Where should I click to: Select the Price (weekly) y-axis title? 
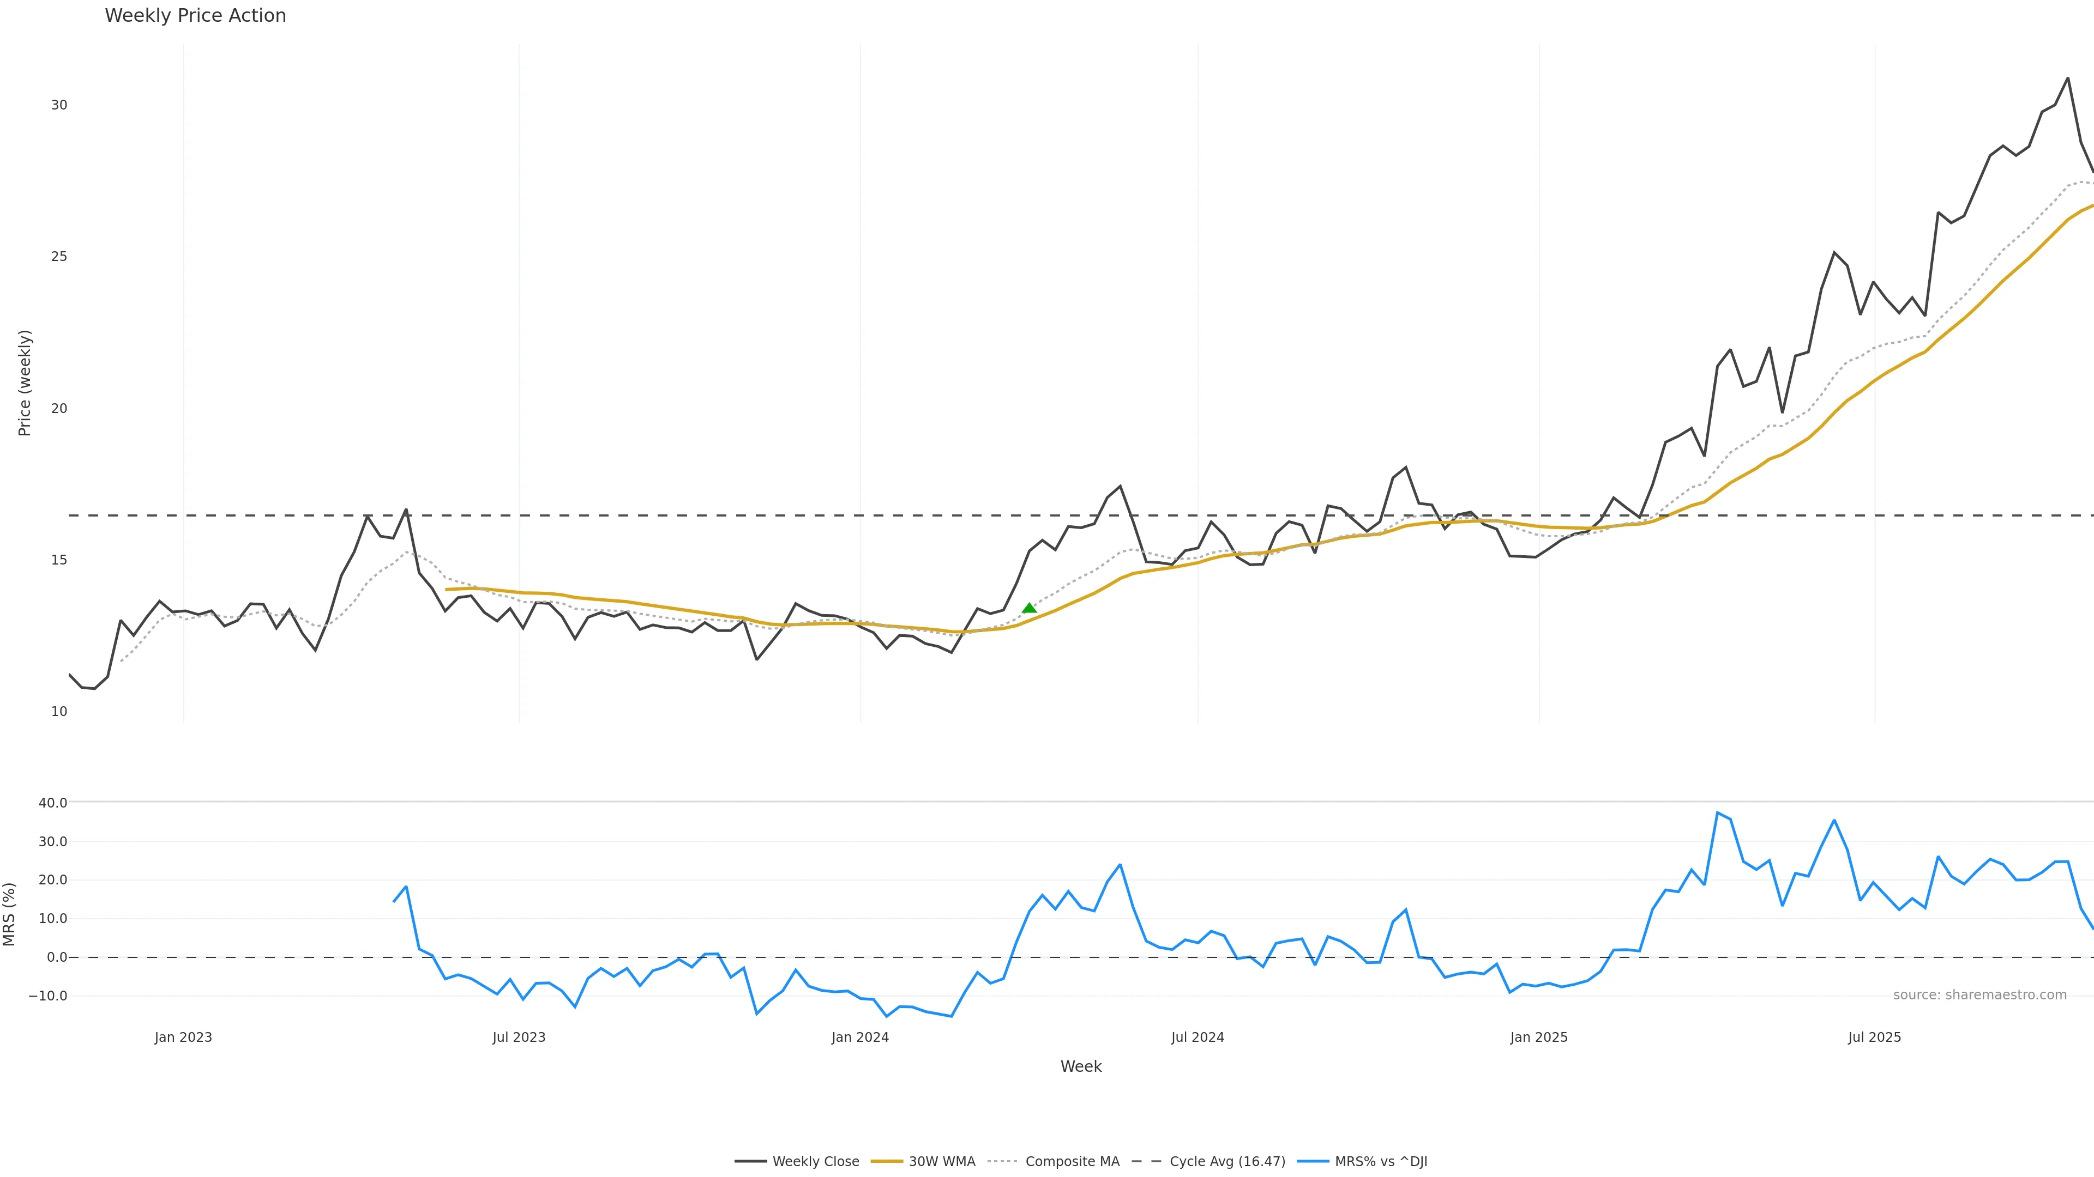[25, 383]
